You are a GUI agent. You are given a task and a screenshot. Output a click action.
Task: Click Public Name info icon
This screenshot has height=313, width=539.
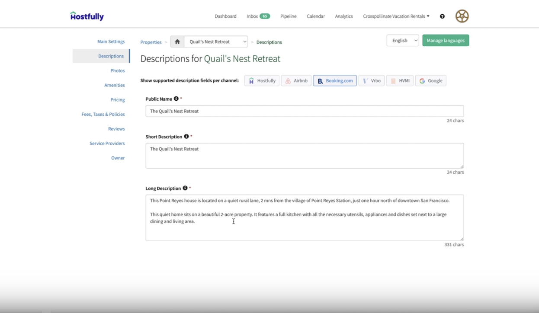[x=176, y=99]
